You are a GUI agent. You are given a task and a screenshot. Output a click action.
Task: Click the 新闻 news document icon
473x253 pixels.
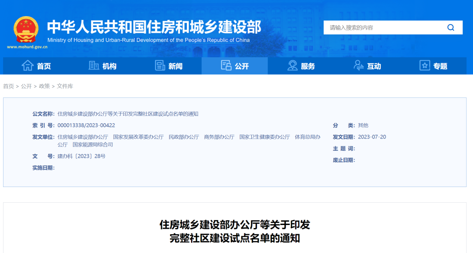pos(159,66)
